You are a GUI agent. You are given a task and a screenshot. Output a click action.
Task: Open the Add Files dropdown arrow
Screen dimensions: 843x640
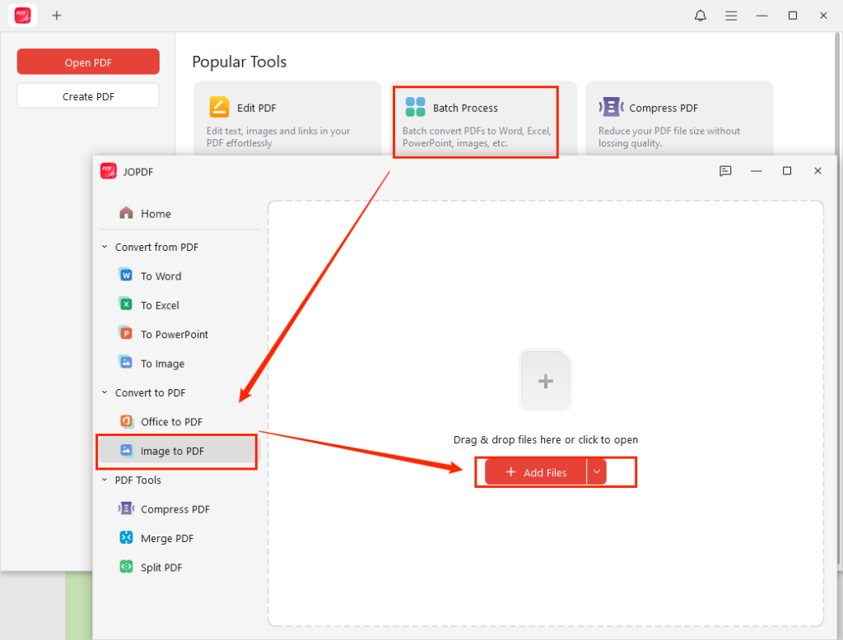(596, 472)
